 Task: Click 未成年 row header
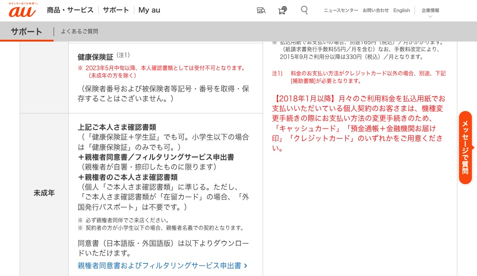click(x=44, y=193)
